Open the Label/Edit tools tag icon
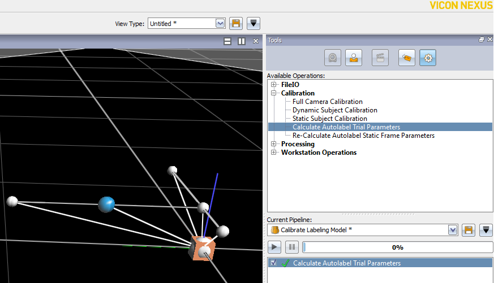The height and width of the screenshot is (283, 494). [406, 58]
